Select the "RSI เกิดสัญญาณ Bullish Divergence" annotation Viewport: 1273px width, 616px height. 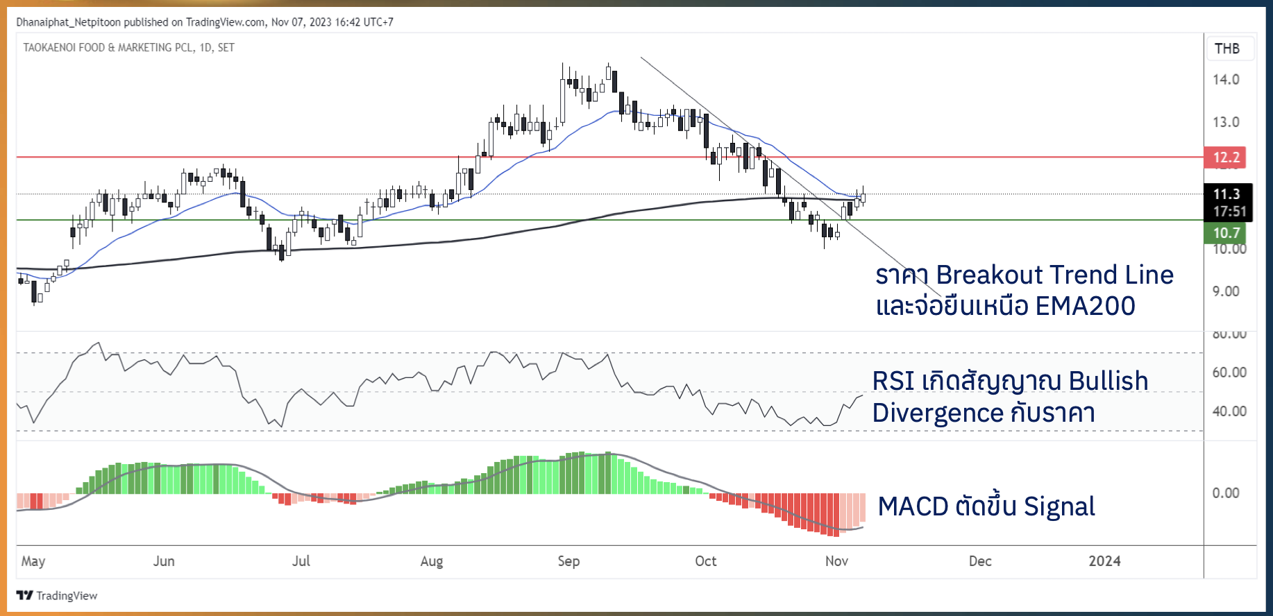(1010, 397)
